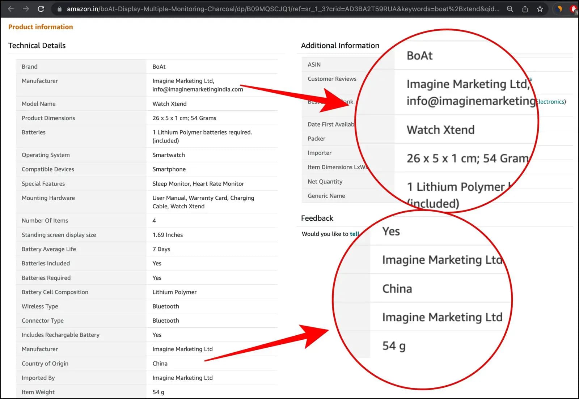Viewport: 579px width, 399px height.
Task: Select the 'Net Quantity' row label
Action: (x=325, y=182)
